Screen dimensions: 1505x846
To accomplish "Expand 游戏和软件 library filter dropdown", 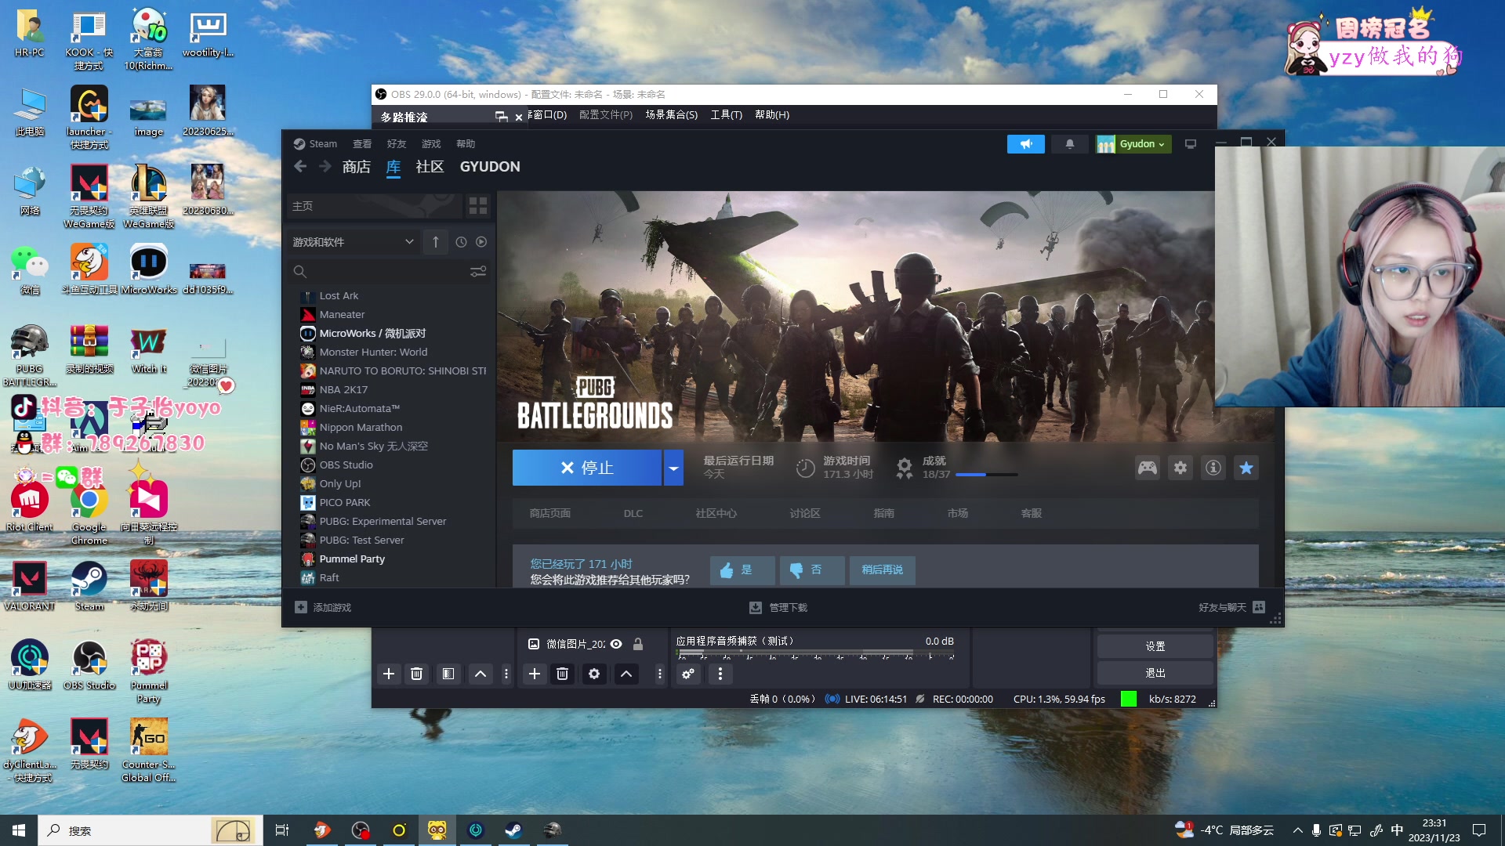I will 353,242.
